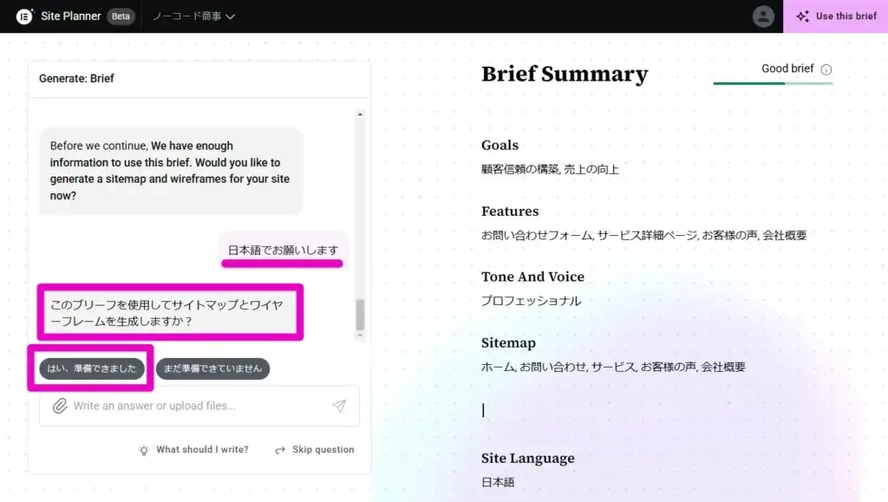Click the chat scrollbar up arrow
The image size is (888, 502).
coord(360,114)
